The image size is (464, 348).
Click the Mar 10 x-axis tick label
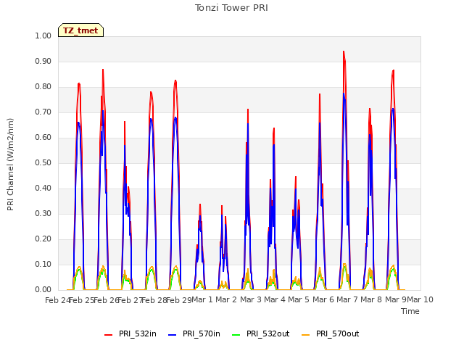click(x=420, y=299)
